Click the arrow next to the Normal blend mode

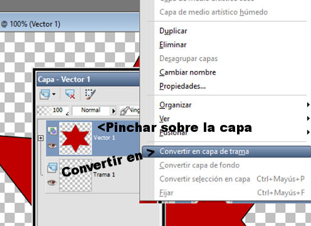pyautogui.click(x=113, y=110)
